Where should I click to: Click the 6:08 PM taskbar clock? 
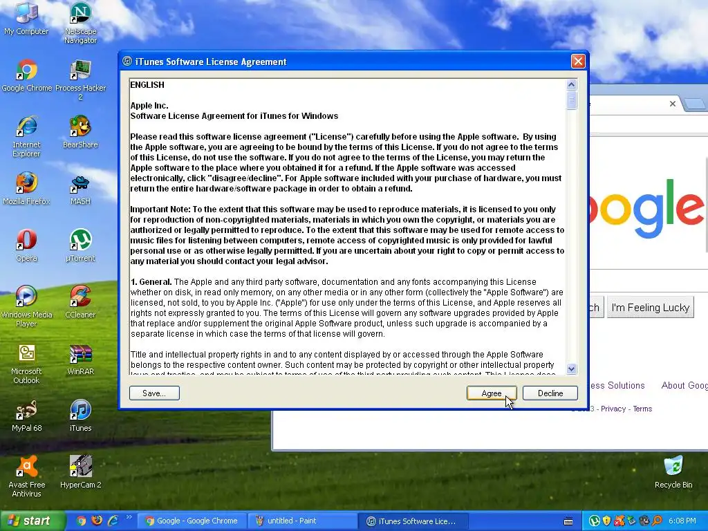click(682, 521)
